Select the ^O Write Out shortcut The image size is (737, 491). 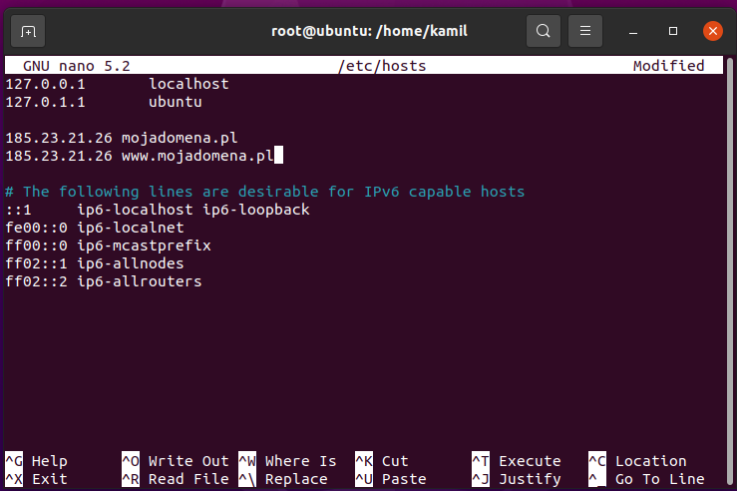[175, 461]
